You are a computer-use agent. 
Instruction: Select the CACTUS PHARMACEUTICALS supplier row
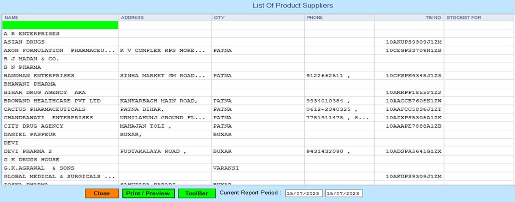tap(44, 109)
